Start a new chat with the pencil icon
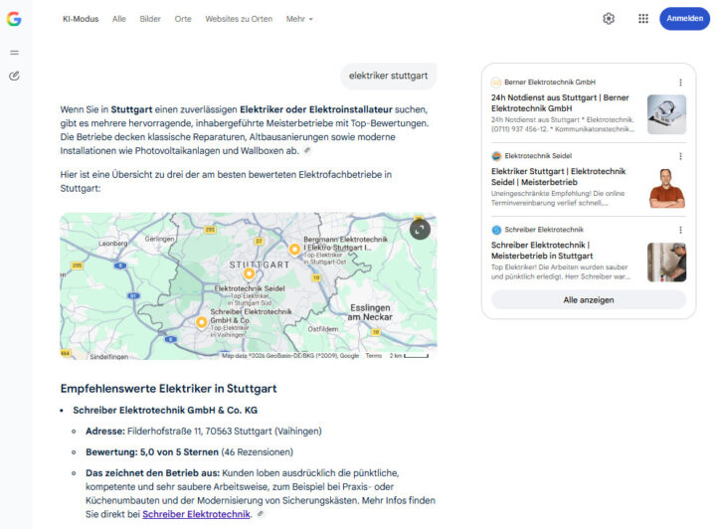Screen dimensions: 716x529 [14, 76]
